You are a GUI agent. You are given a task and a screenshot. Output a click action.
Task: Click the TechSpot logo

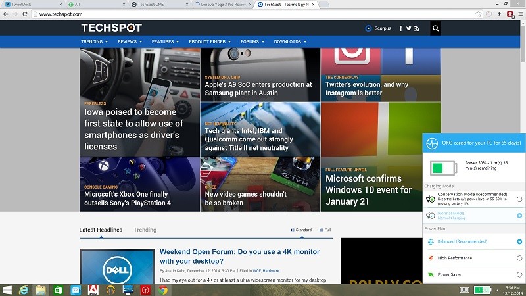[x=111, y=28]
